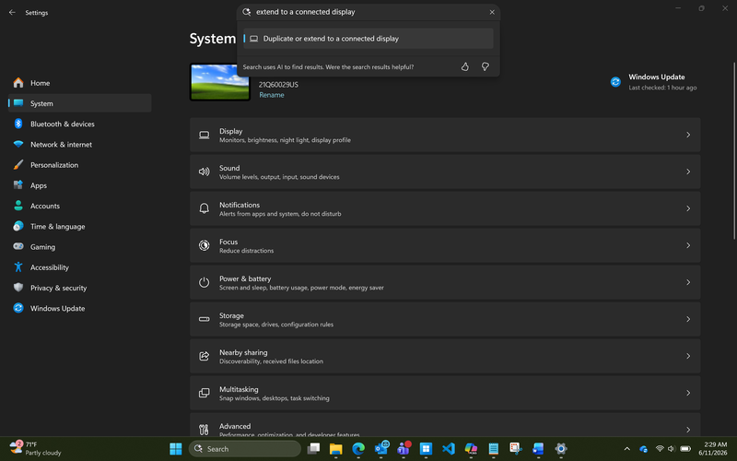The width and height of the screenshot is (737, 461).
Task: Click the Nearby sharing icon
Action: 204,356
